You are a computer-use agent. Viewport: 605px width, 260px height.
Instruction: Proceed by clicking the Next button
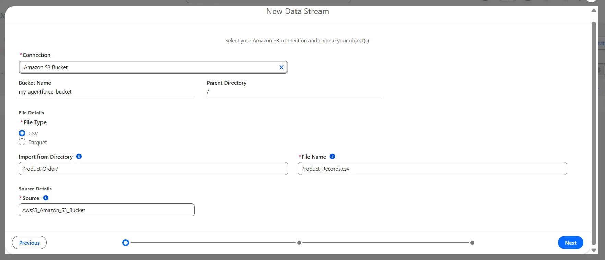pyautogui.click(x=570, y=243)
